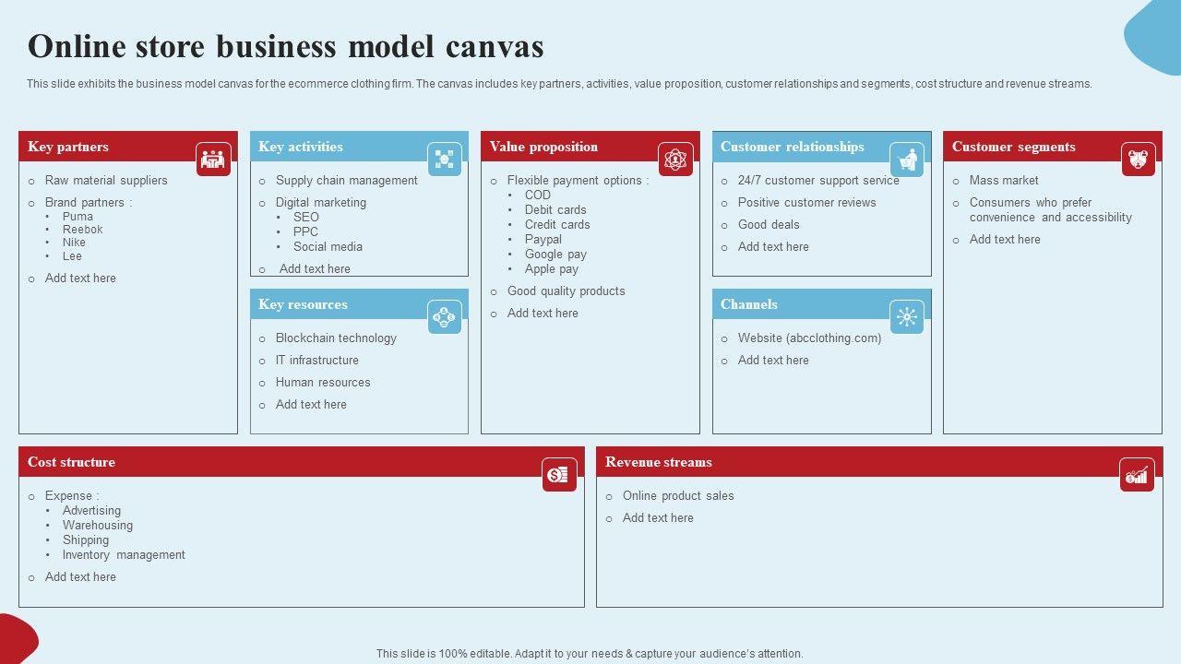Click the 'Reebok' sub-bullet
Image resolution: width=1181 pixels, height=664 pixels.
(83, 230)
